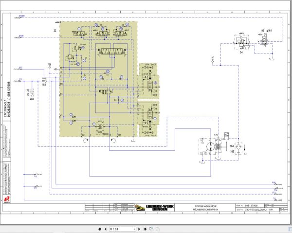The height and width of the screenshot is (233, 292).
Task: Click vertical text 'LTC1045-3.1' in left margin
Action: (5, 108)
